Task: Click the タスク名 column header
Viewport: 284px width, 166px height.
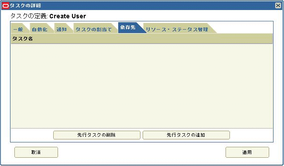Action: pyautogui.click(x=142, y=38)
